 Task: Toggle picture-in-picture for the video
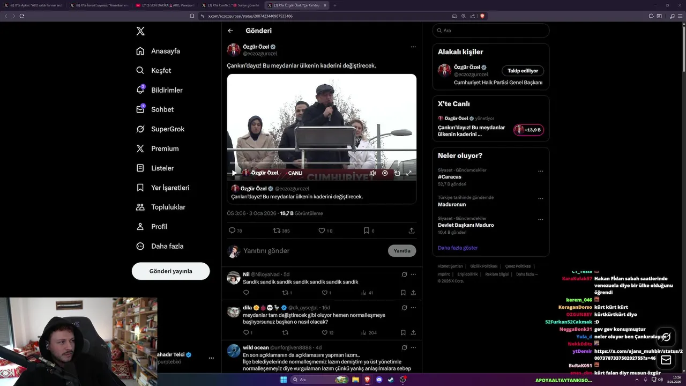[x=397, y=173]
